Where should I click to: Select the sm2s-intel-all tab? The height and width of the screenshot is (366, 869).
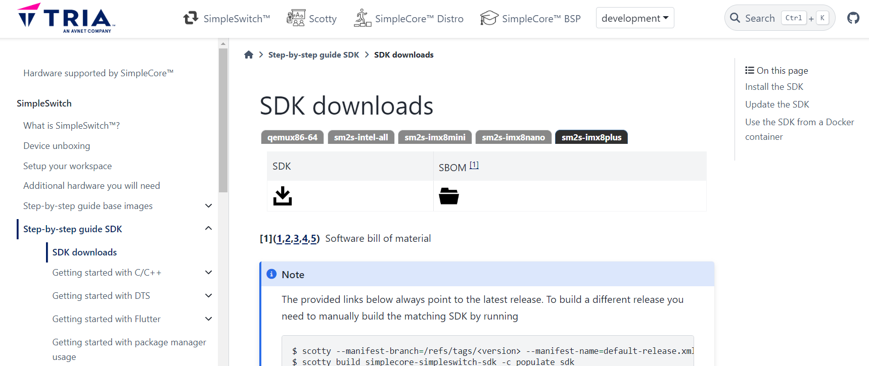(361, 137)
